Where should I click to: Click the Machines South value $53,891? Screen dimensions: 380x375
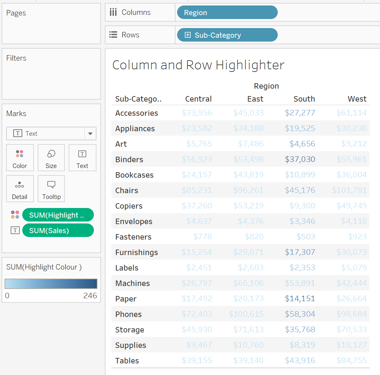300,283
